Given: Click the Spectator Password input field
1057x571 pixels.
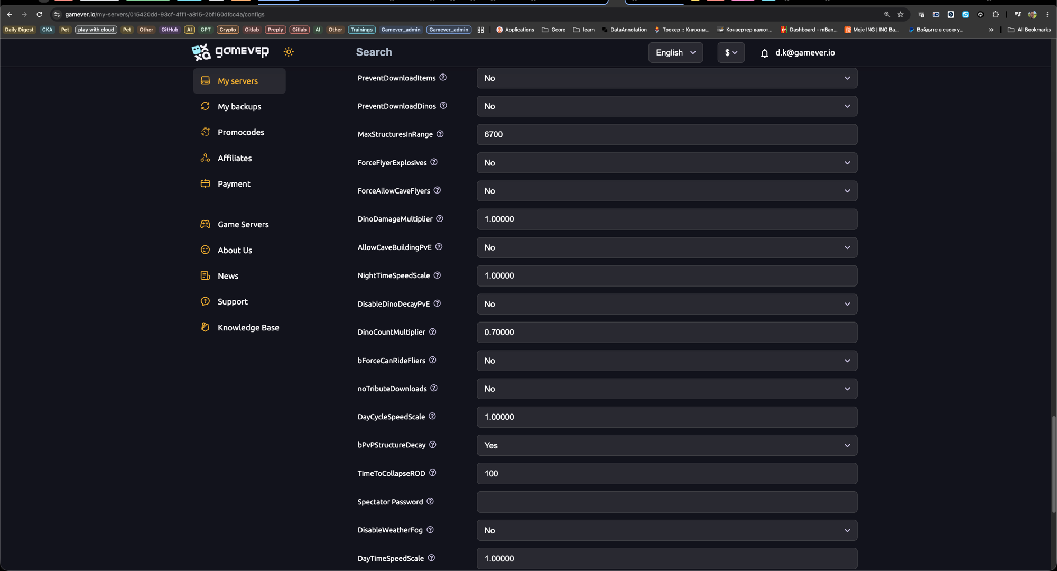Looking at the screenshot, I should (x=666, y=502).
